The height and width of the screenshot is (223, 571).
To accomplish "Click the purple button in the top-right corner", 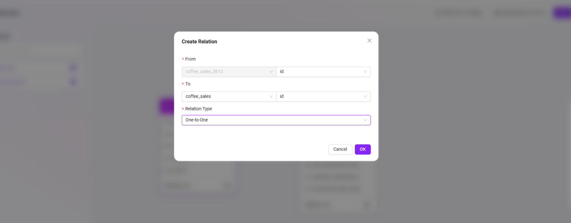I will (x=562, y=13).
